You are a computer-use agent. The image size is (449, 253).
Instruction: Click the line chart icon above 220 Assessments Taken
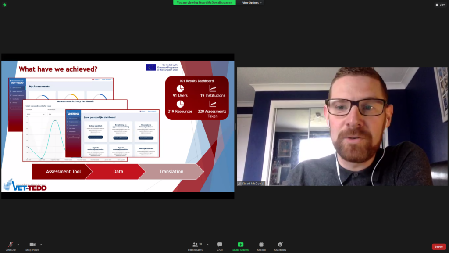coord(213,104)
